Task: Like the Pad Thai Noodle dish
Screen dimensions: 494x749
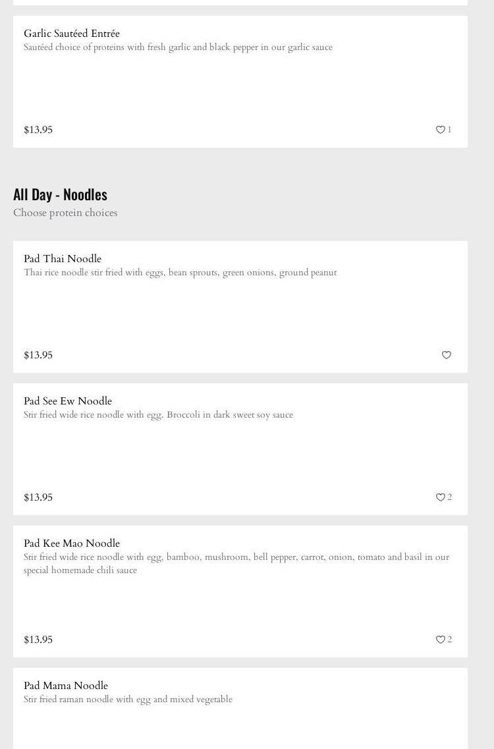Action: pos(446,355)
